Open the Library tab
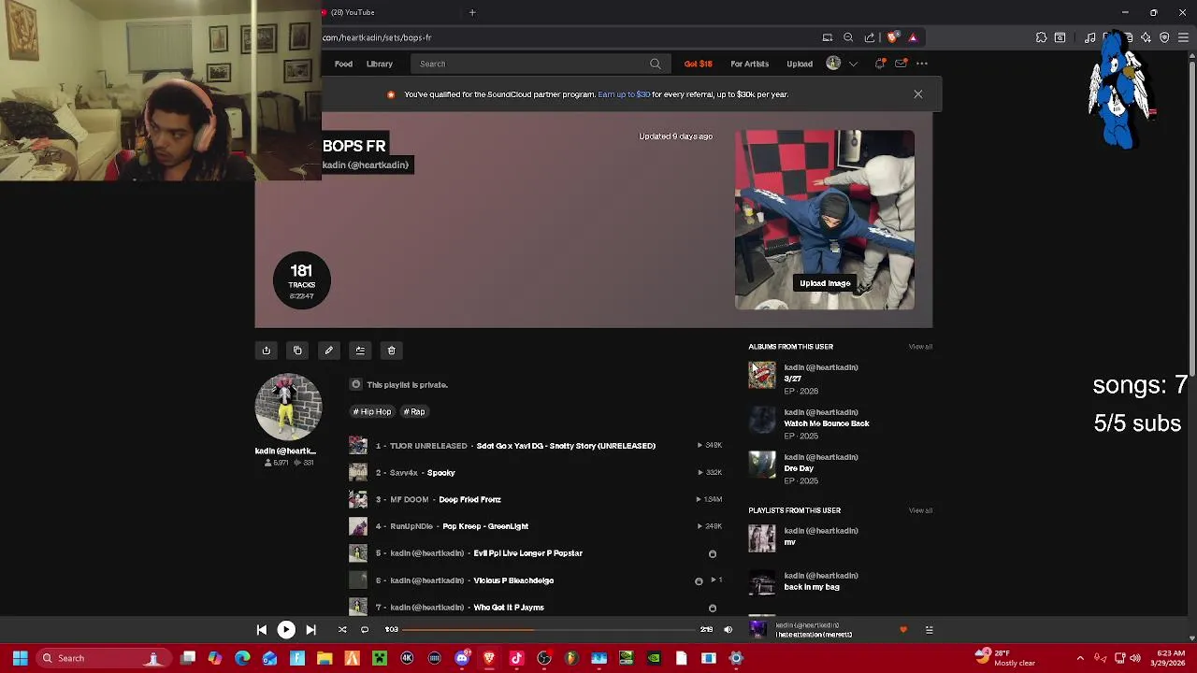 coord(380,64)
